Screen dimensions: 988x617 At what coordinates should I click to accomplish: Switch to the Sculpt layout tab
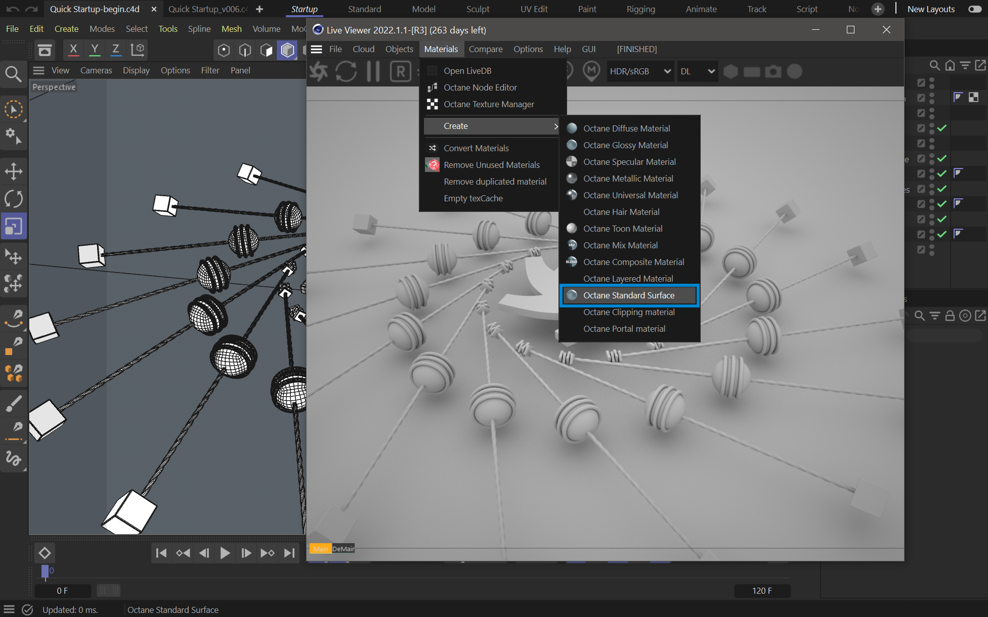(478, 9)
